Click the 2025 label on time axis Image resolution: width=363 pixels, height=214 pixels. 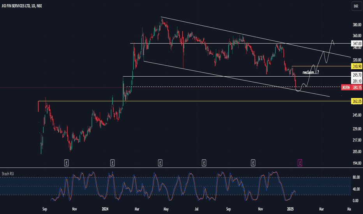click(x=290, y=209)
